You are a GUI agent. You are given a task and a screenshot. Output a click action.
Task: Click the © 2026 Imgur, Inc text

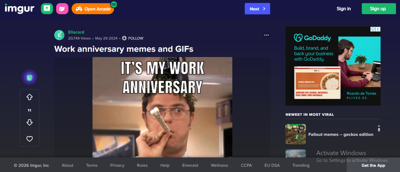[x=31, y=165]
